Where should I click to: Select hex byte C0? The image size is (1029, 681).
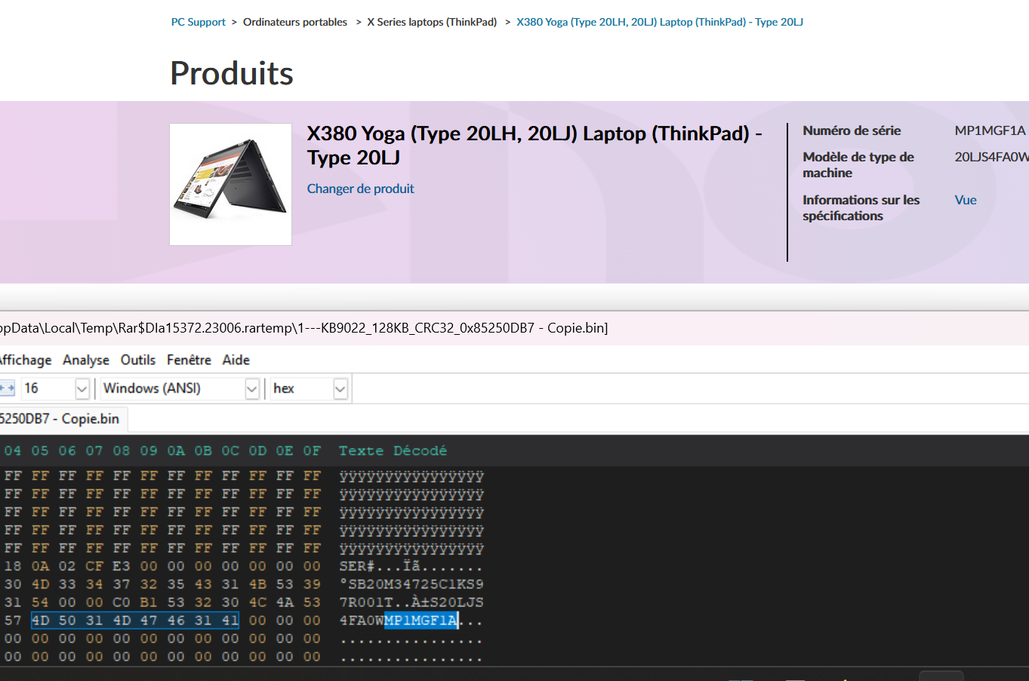[x=122, y=603]
